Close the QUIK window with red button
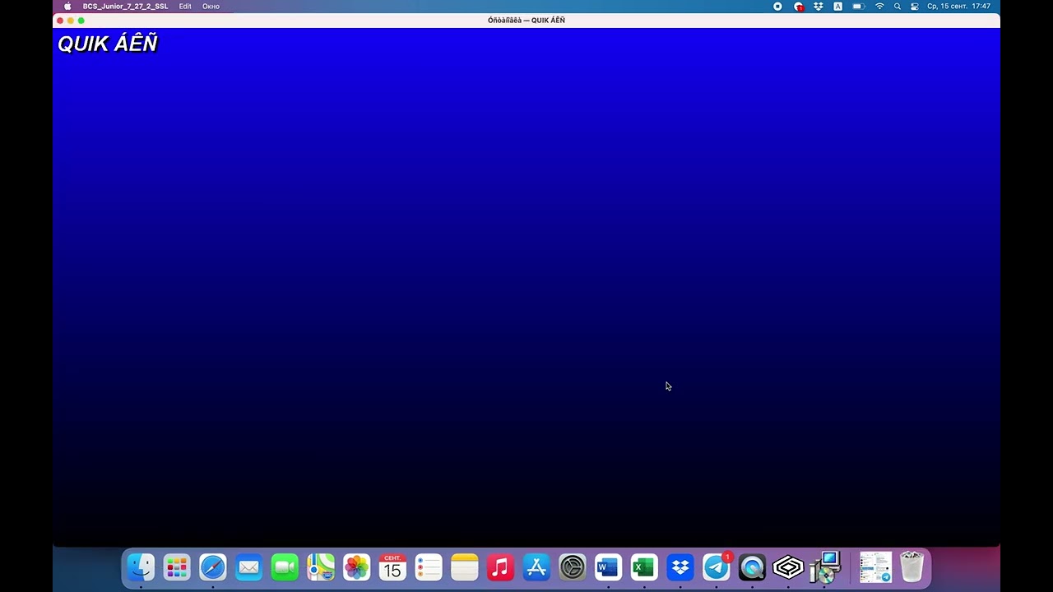Viewport: 1053px width, 592px height. 60,21
